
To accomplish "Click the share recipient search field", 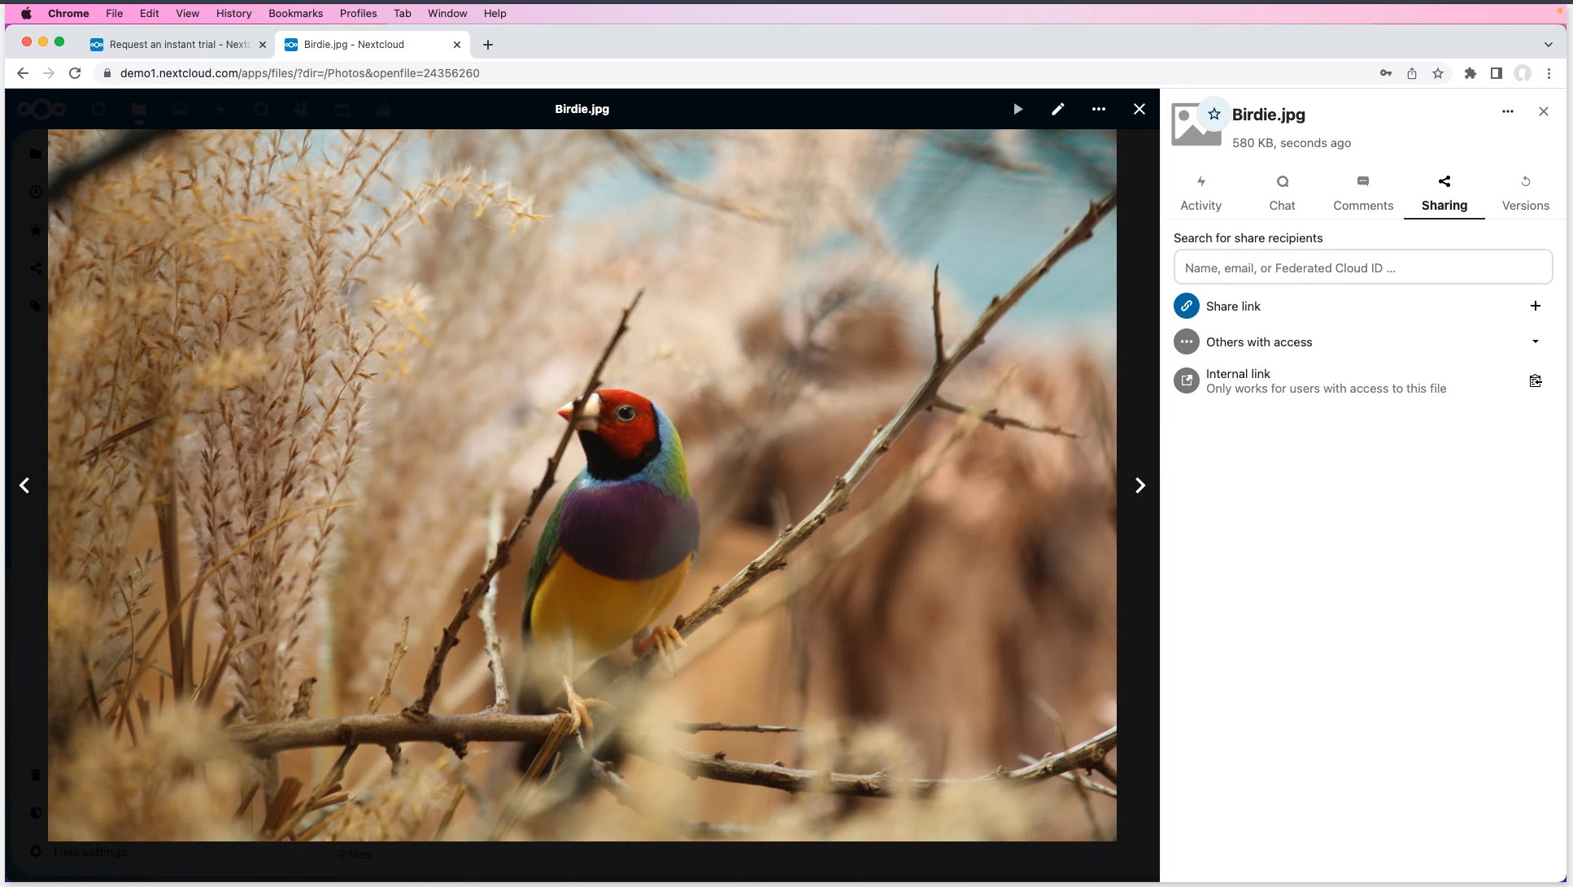I will (x=1362, y=267).
